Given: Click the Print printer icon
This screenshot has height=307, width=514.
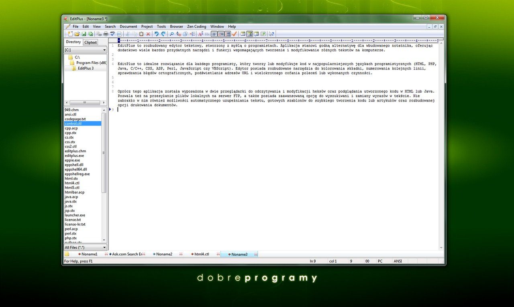Looking at the screenshot, I should click(x=106, y=34).
